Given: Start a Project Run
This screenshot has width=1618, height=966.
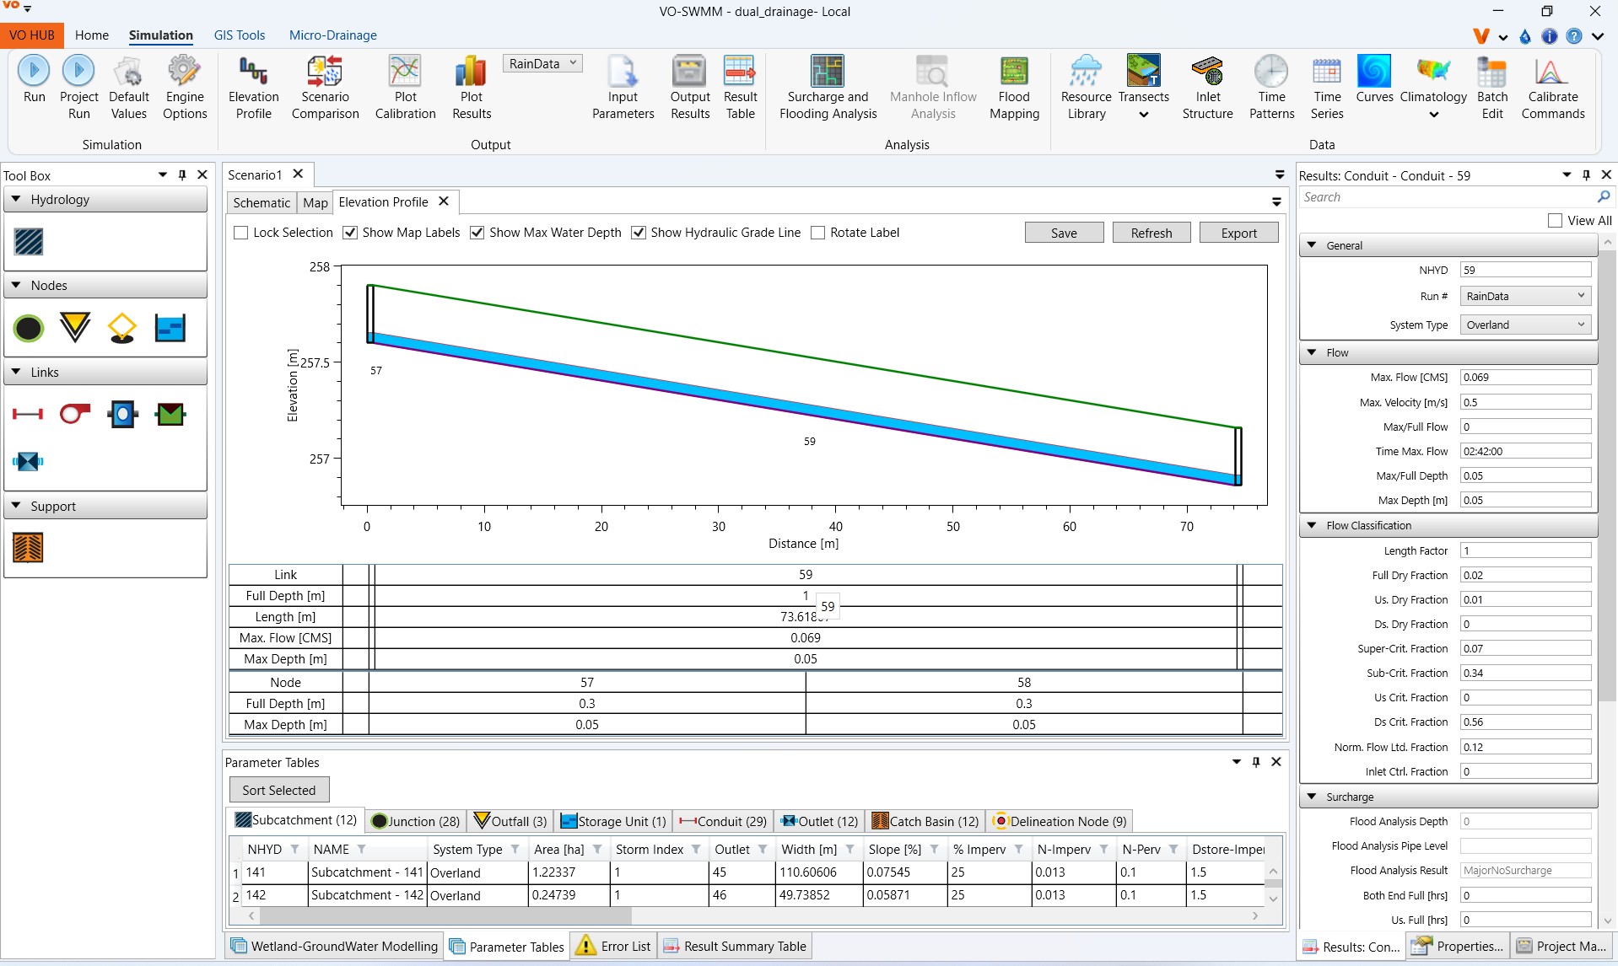Looking at the screenshot, I should tap(79, 87).
